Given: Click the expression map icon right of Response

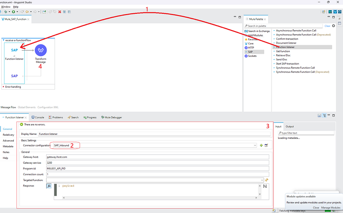Looking at the screenshot, I should (265, 186).
